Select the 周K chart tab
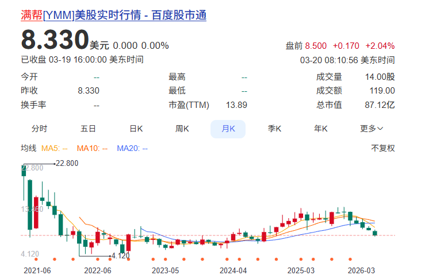425x279 pixels. (182, 129)
